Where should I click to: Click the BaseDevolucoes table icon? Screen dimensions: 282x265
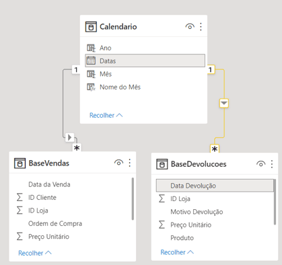click(x=162, y=164)
